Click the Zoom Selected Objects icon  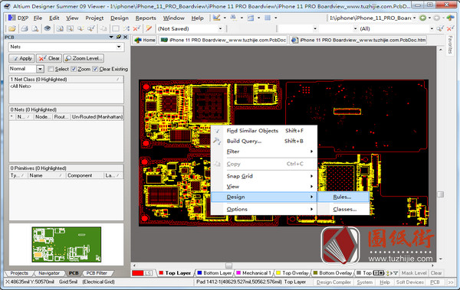[x=80, y=29]
